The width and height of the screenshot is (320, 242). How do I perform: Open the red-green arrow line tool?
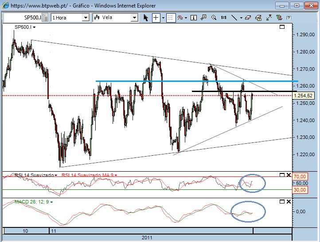pos(269,18)
